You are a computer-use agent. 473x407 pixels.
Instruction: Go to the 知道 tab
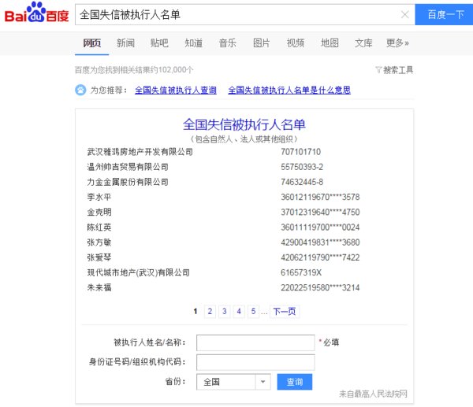[x=193, y=43]
